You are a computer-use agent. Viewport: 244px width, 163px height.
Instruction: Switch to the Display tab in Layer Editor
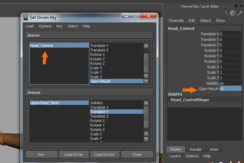coord(176,149)
